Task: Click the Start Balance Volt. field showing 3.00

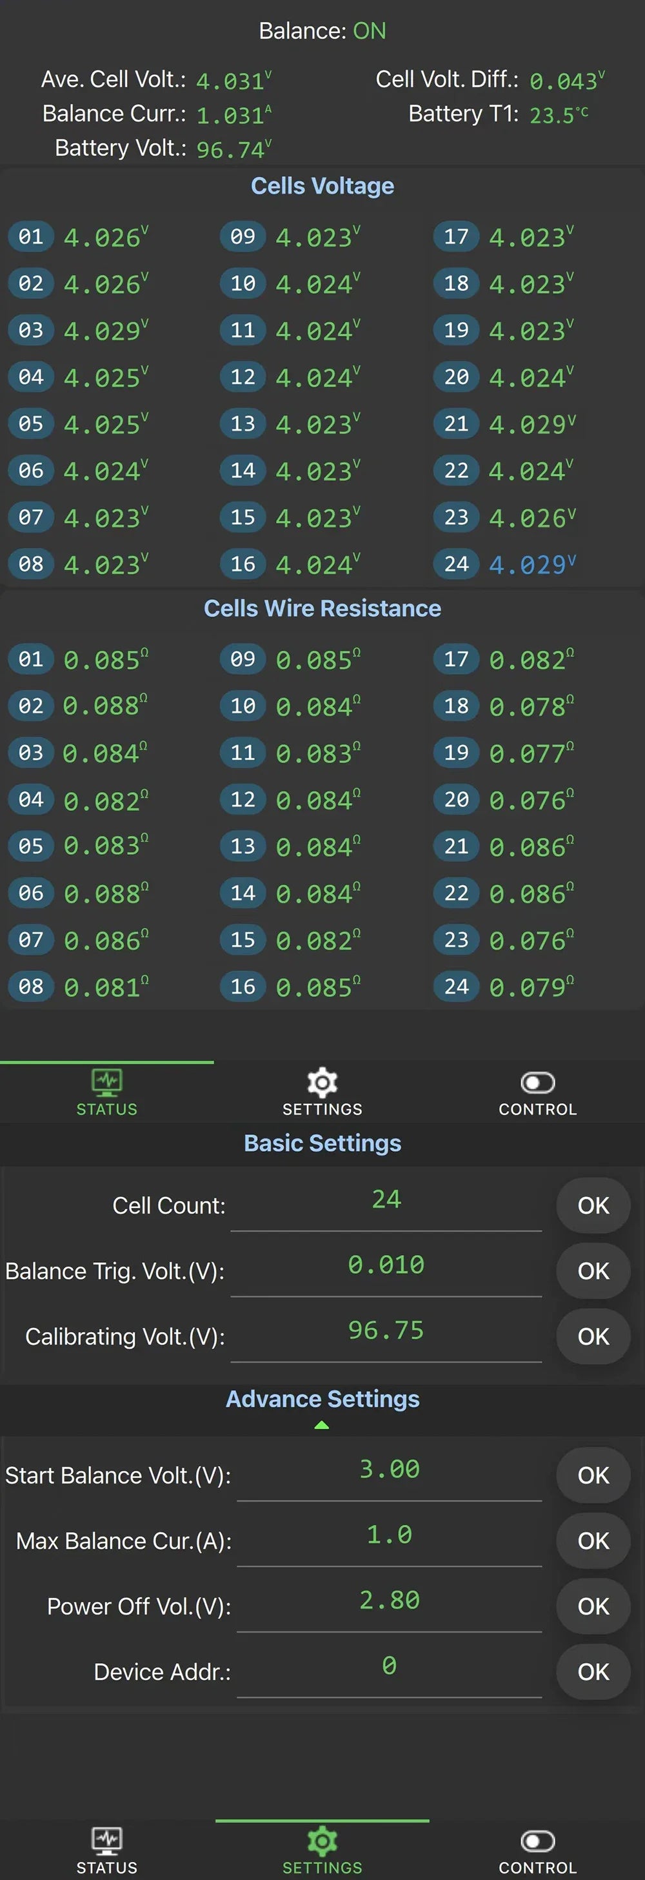Action: [x=389, y=1469]
